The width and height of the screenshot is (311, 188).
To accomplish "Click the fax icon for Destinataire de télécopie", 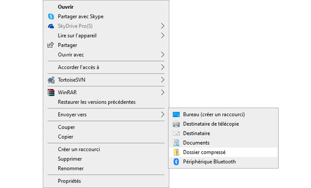I will click(x=176, y=124).
